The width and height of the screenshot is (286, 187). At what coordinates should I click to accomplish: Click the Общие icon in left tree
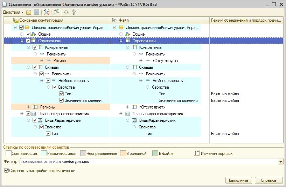point(33,34)
